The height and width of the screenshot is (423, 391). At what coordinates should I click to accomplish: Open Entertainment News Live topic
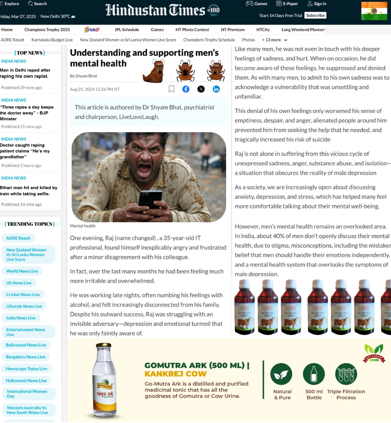pyautogui.click(x=28, y=332)
